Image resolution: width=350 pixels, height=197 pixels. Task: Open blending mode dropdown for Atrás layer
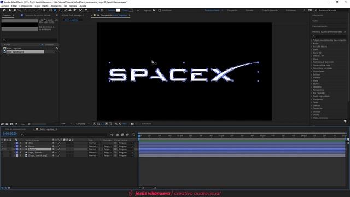[x=93, y=143]
